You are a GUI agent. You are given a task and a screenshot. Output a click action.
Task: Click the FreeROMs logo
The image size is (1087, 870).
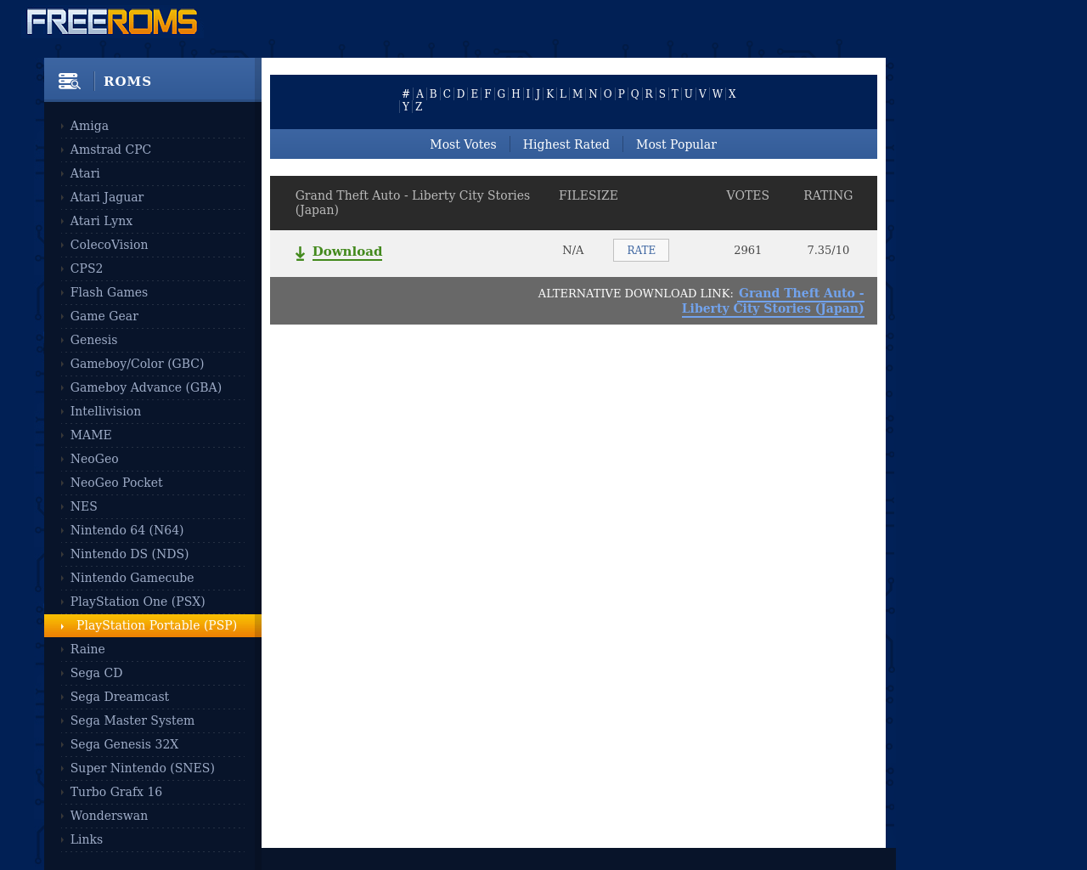[112, 21]
